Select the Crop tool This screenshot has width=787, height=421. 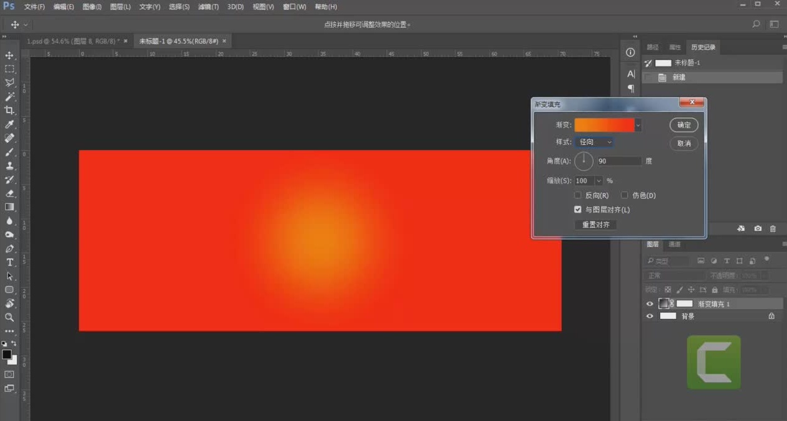(x=9, y=110)
